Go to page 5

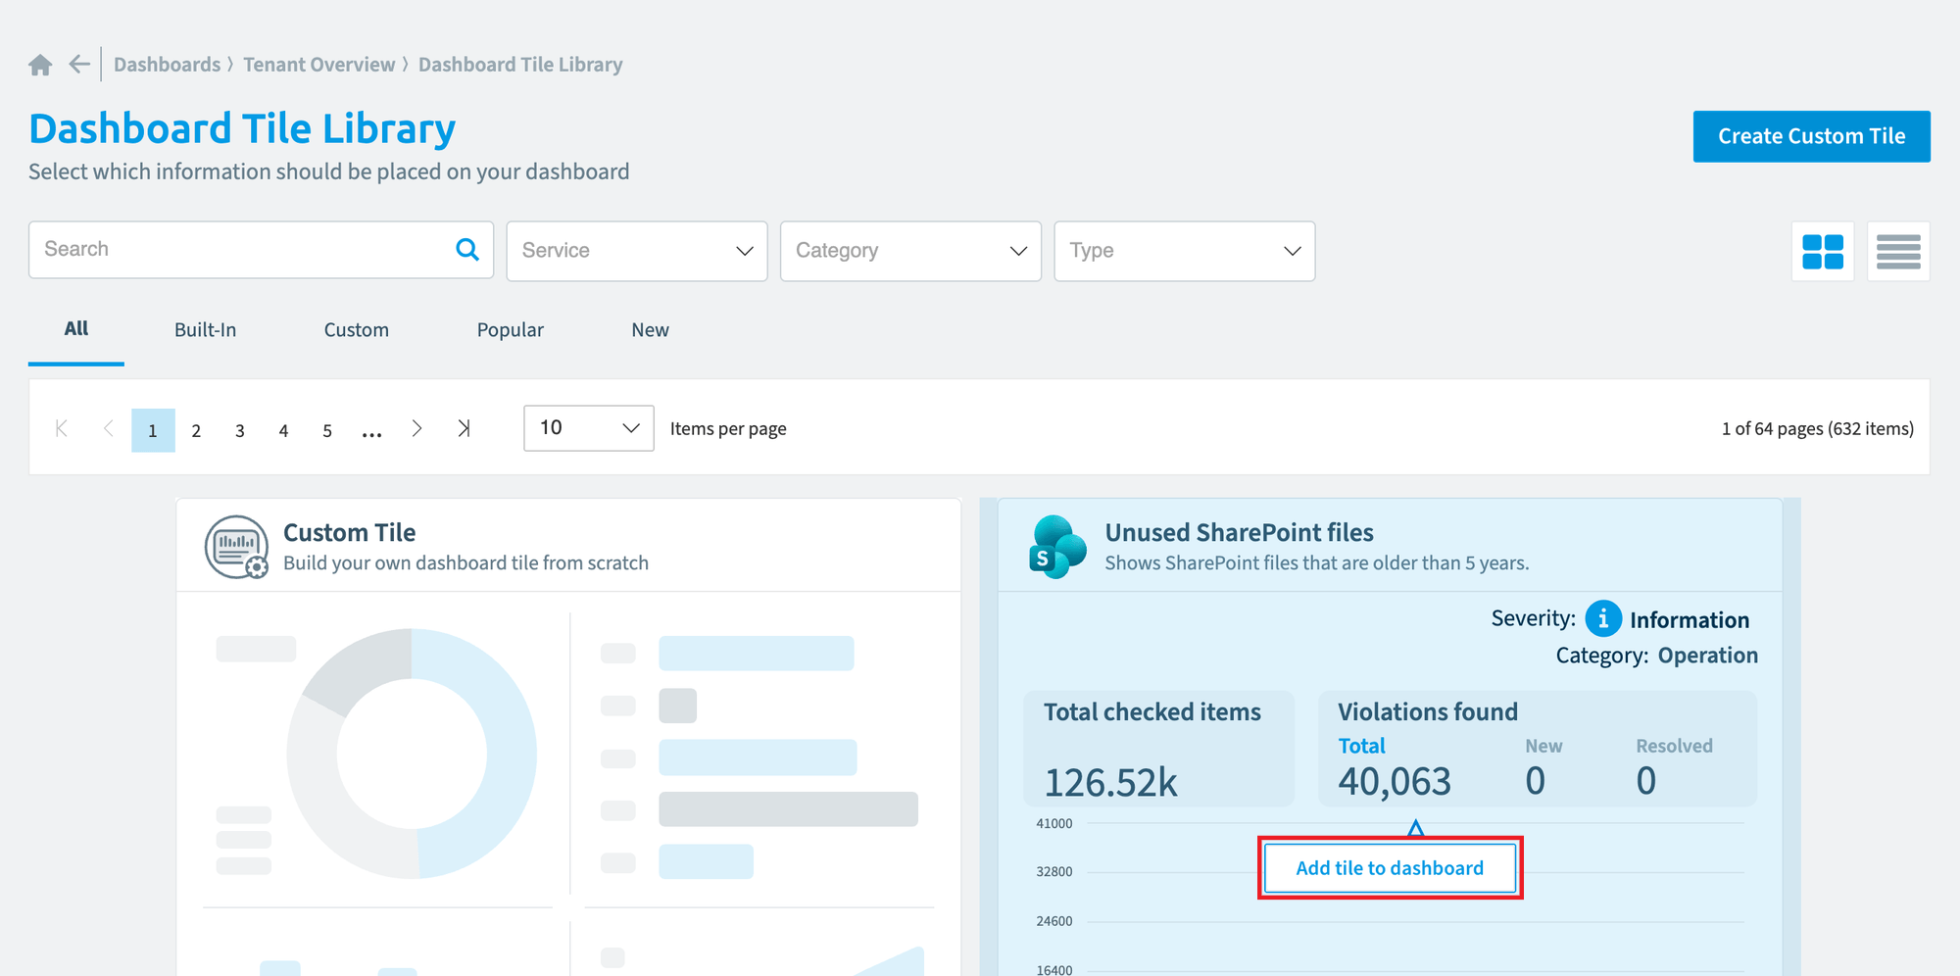[x=327, y=430]
